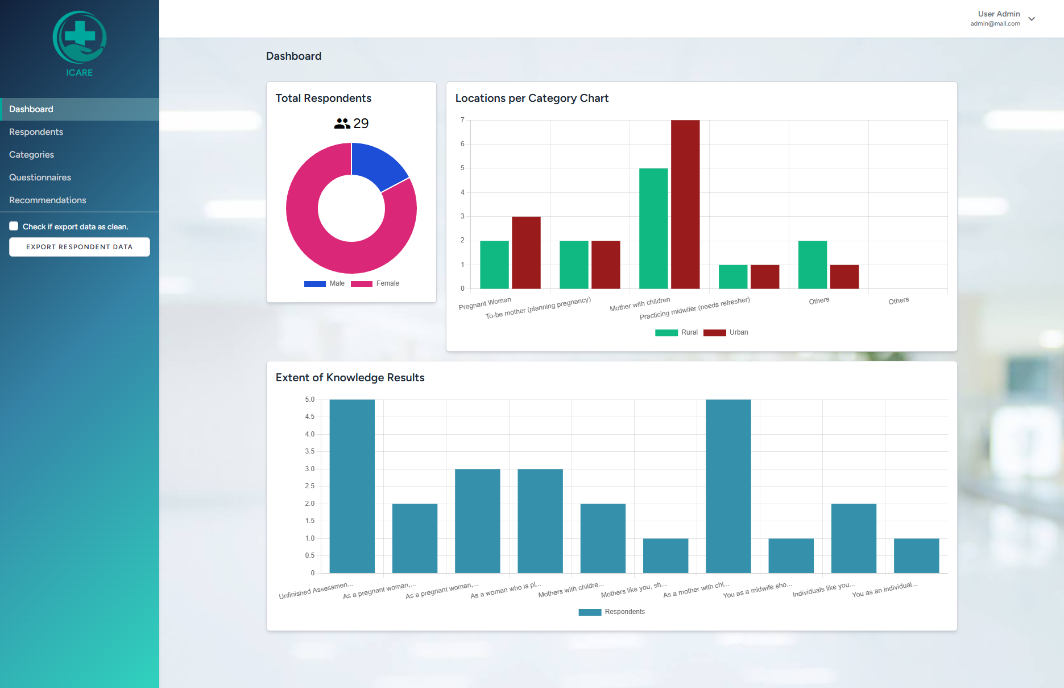Viewport: 1064px width, 688px height.
Task: Click the pink Female donut segment
Action: (318, 239)
